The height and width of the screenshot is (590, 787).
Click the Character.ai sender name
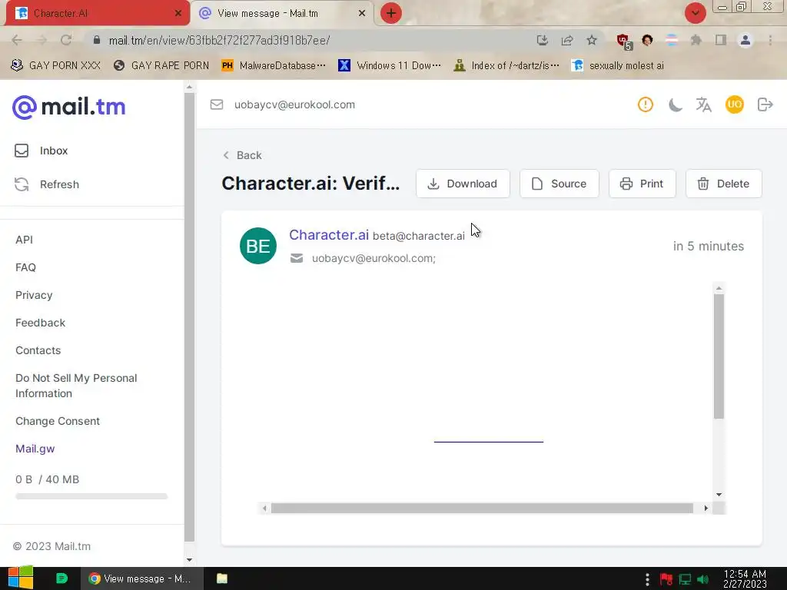[329, 235]
